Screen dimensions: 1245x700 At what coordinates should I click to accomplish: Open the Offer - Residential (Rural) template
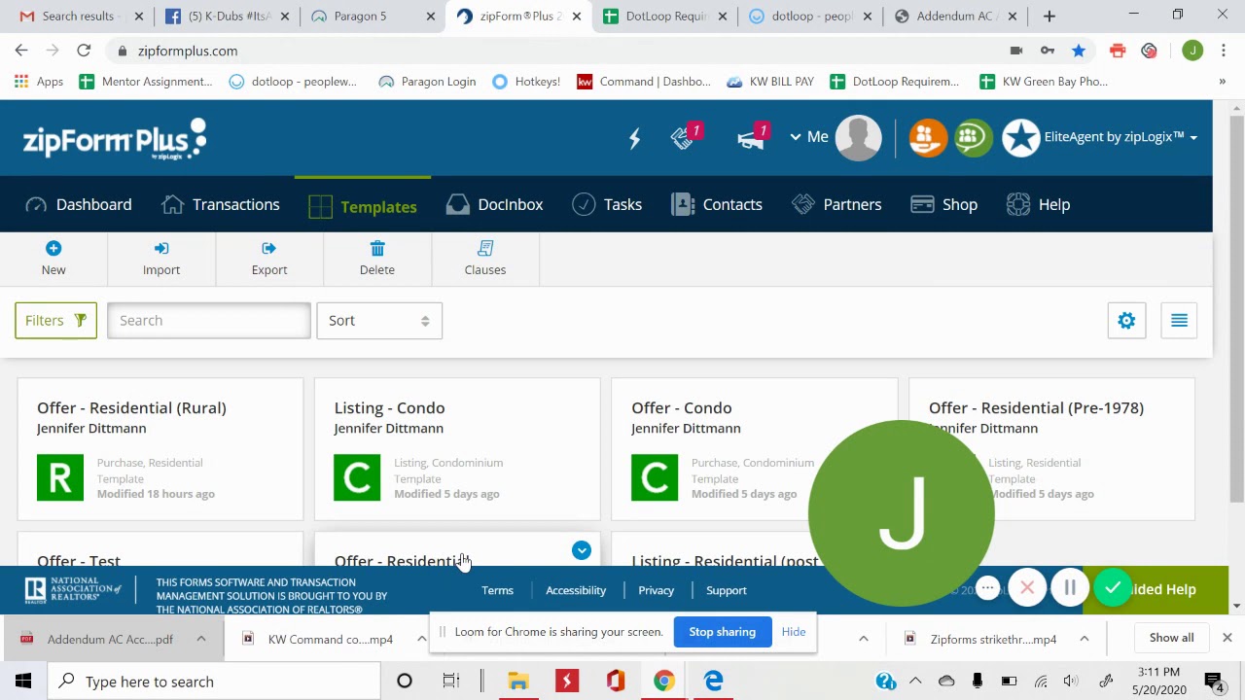click(131, 408)
